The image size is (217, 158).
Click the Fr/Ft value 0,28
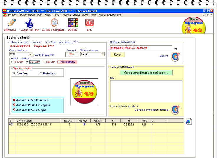144,124
